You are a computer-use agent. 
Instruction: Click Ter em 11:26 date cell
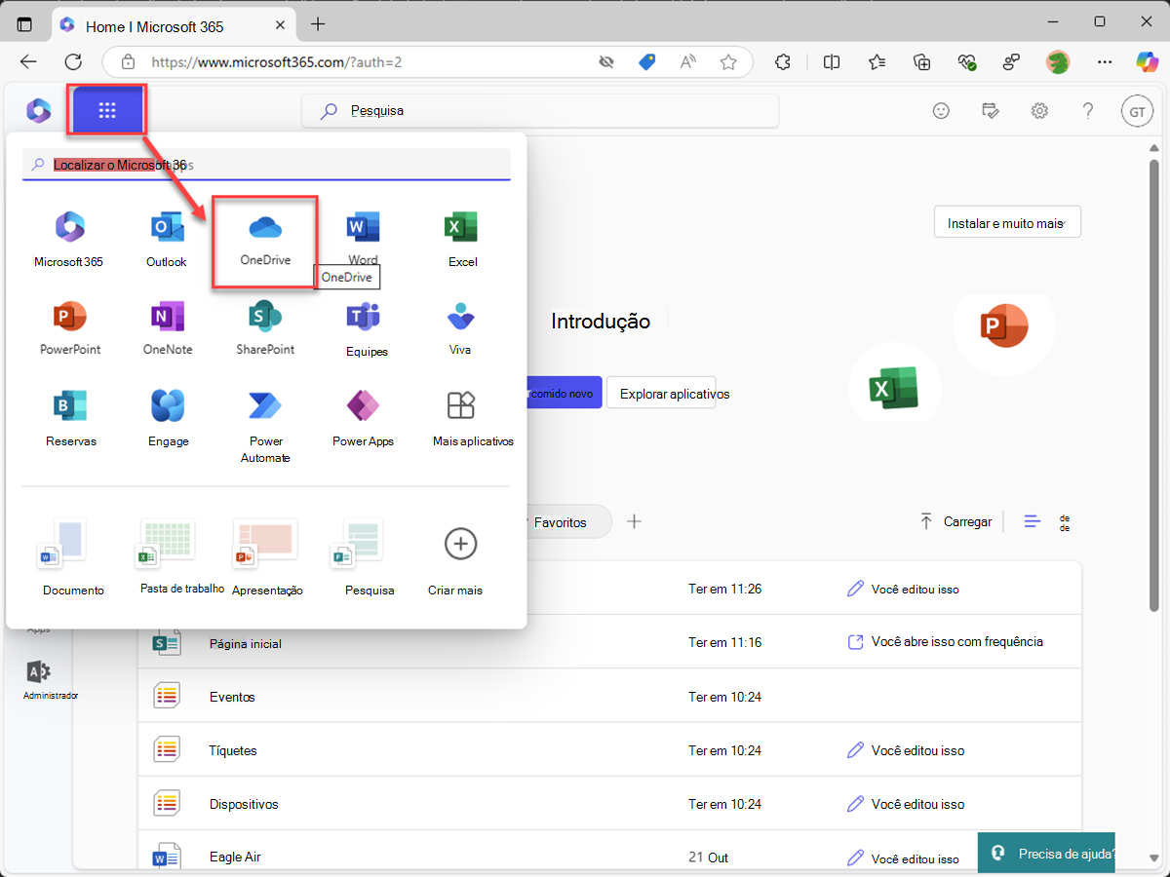[x=725, y=589]
